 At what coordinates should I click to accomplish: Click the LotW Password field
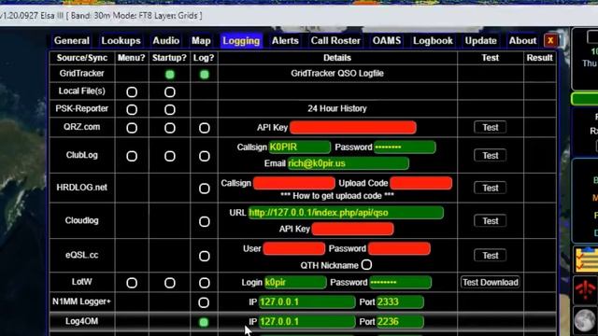point(401,282)
